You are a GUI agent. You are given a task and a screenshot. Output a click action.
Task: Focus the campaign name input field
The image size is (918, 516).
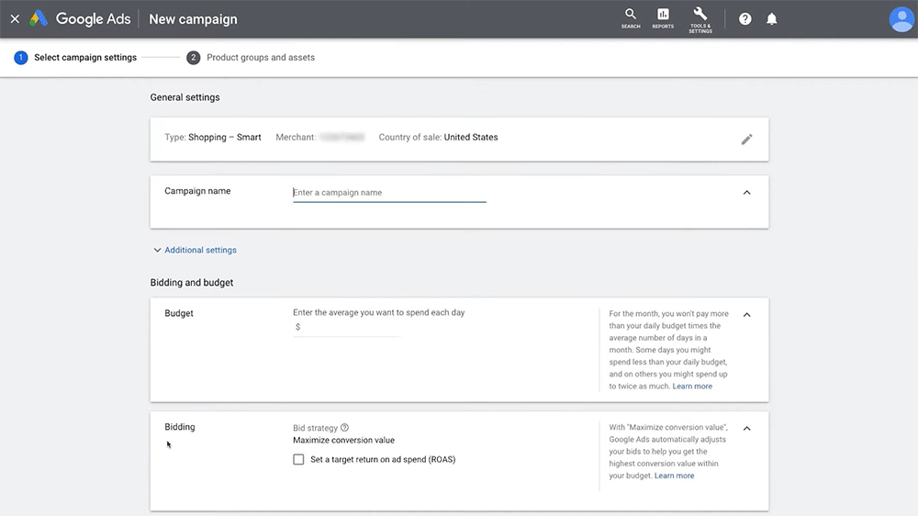(x=389, y=193)
